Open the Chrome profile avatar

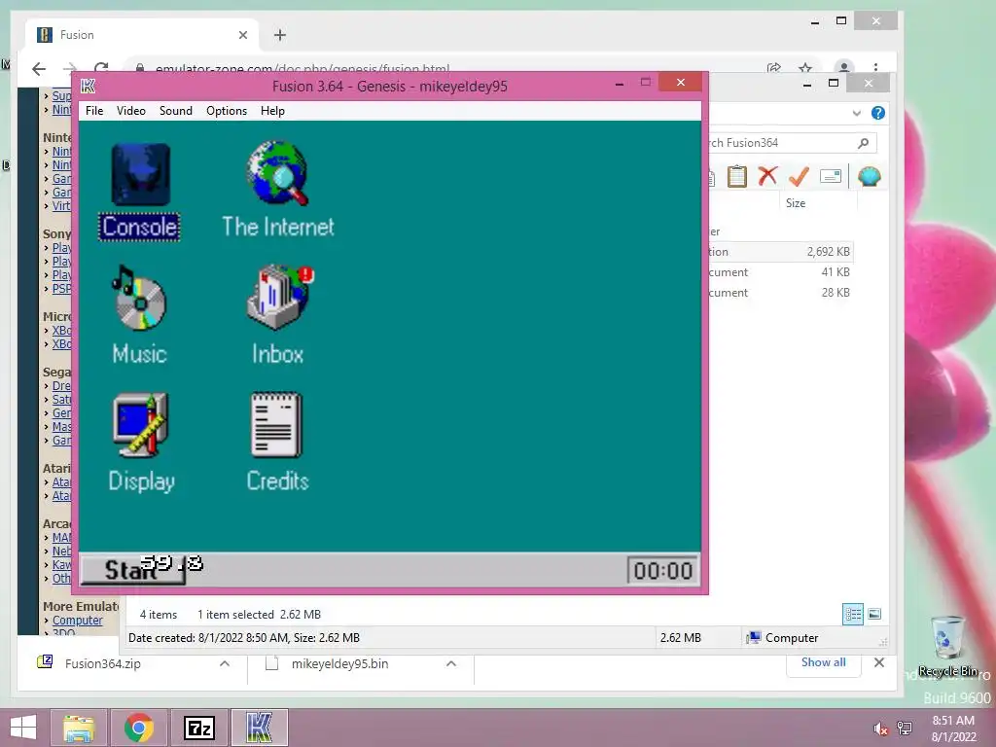pos(843,68)
